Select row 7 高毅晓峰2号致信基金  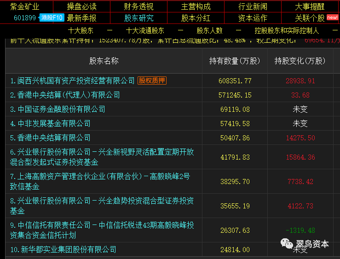[100, 181]
